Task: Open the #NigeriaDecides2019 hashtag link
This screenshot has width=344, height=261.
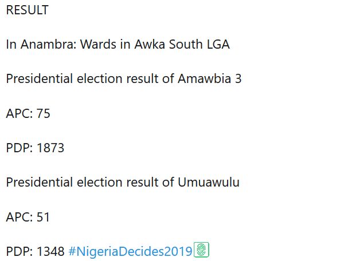Action: point(130,251)
